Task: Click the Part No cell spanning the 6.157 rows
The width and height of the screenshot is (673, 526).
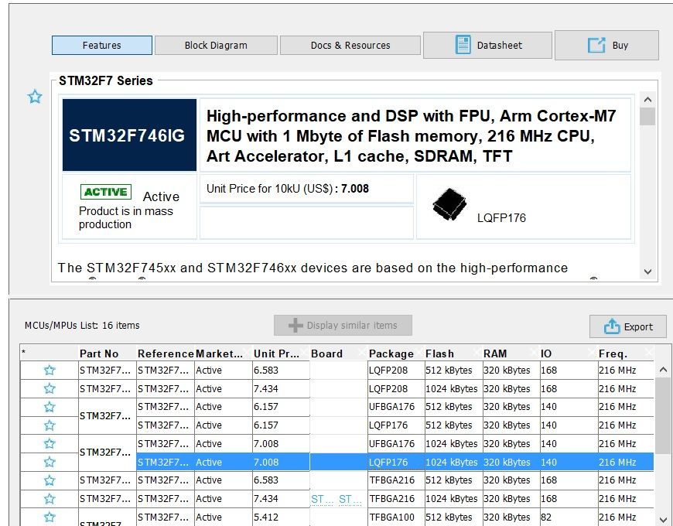Action: pyautogui.click(x=108, y=416)
